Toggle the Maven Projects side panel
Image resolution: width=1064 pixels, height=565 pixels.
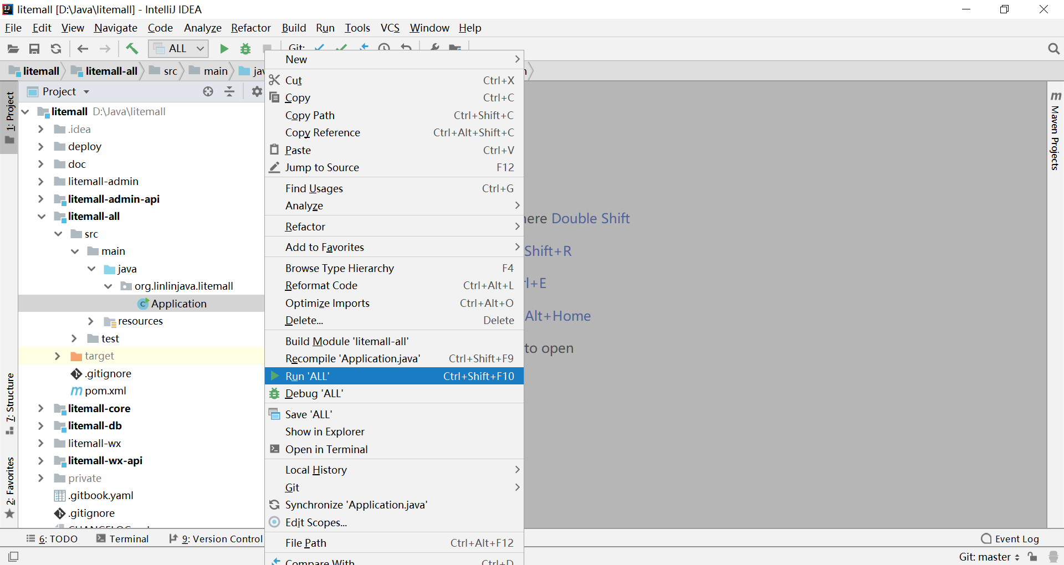click(x=1055, y=132)
